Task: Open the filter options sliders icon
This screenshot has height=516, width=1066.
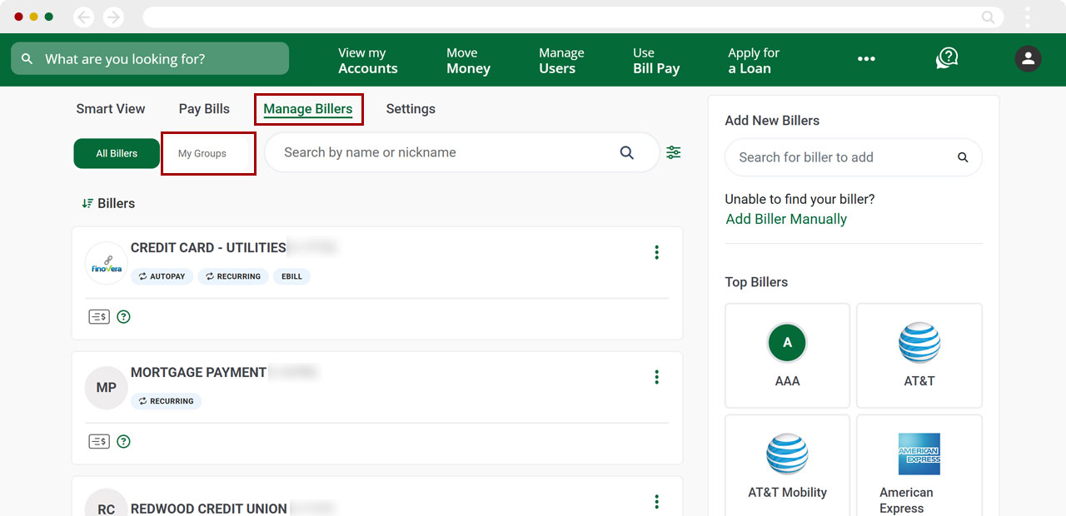Action: [x=673, y=152]
